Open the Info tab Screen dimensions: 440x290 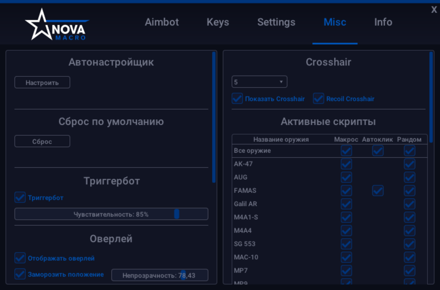pos(383,22)
